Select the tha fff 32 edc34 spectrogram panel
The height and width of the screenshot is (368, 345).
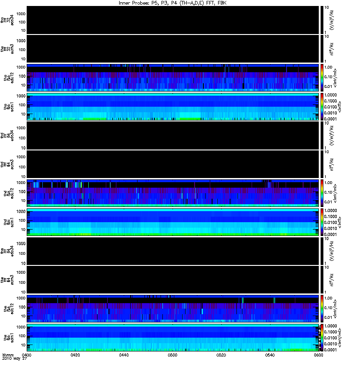pyautogui.click(x=173, y=20)
